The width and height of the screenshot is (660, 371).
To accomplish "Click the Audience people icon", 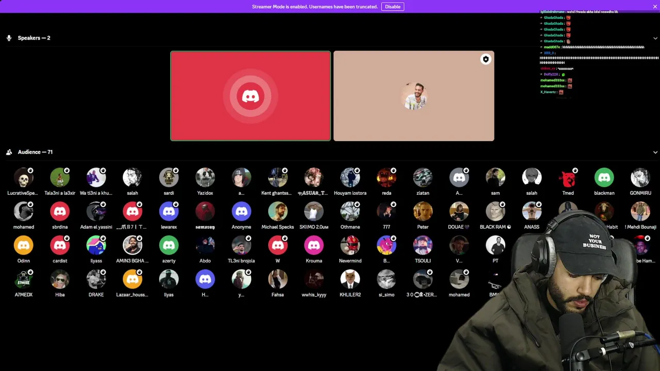I will click(x=9, y=152).
